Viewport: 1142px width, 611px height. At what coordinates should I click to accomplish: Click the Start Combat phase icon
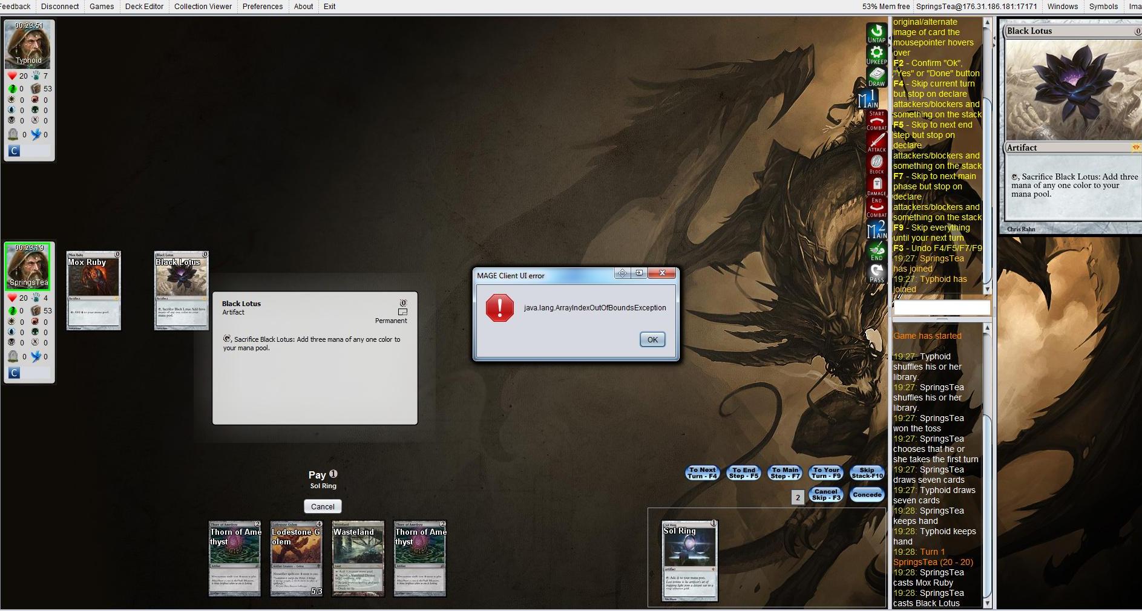pyautogui.click(x=876, y=120)
